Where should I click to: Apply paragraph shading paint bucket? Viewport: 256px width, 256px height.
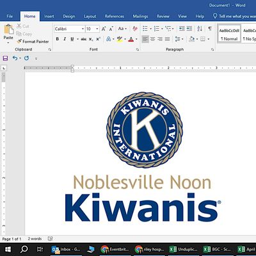click(191, 39)
